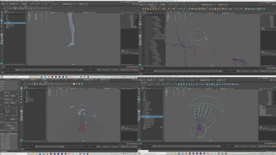Open the menu set dropdown in leg mesh window
Viewport: 276px width, 155px height.
[x=5, y=4]
